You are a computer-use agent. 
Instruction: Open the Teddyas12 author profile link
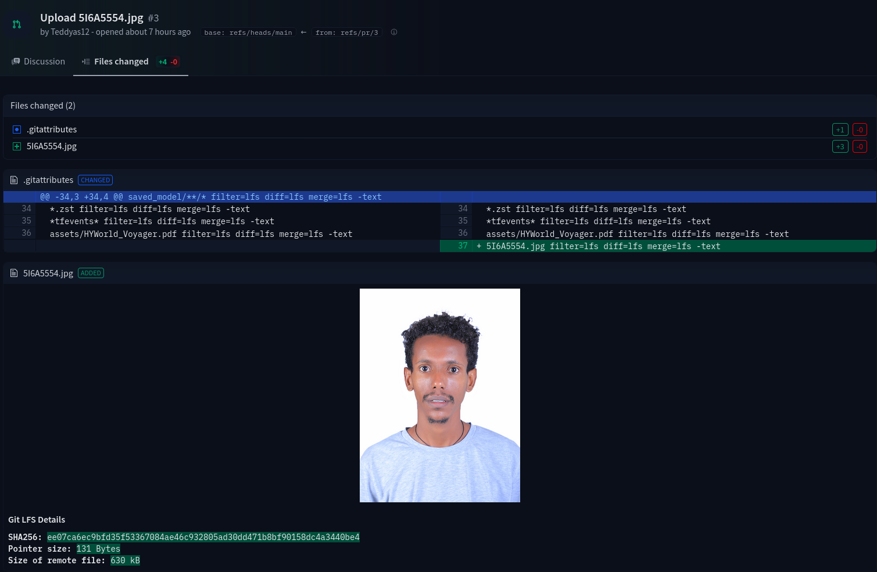click(70, 32)
